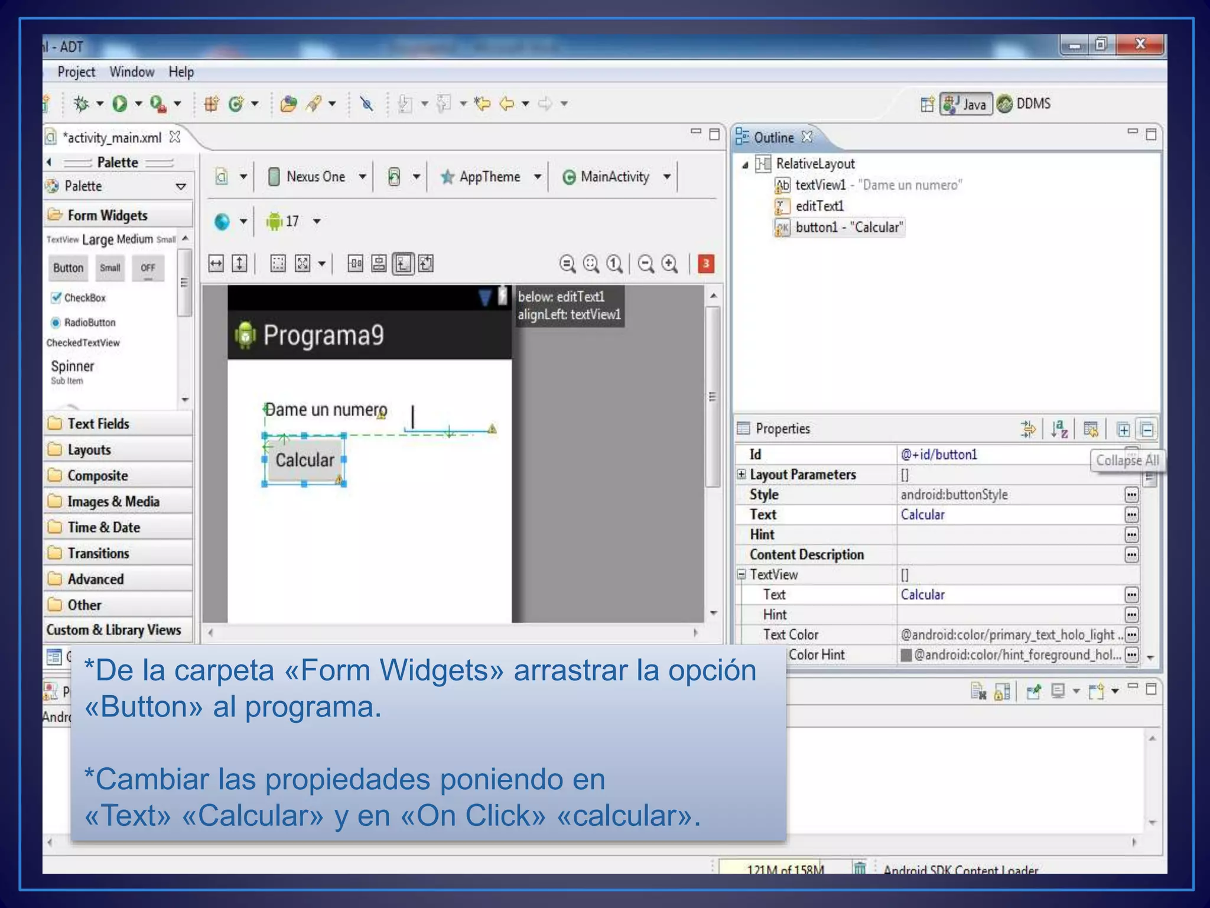Screen dimensions: 1210x908
Task: Click the canvas vertical scrollbar
Action: [x=713, y=396]
